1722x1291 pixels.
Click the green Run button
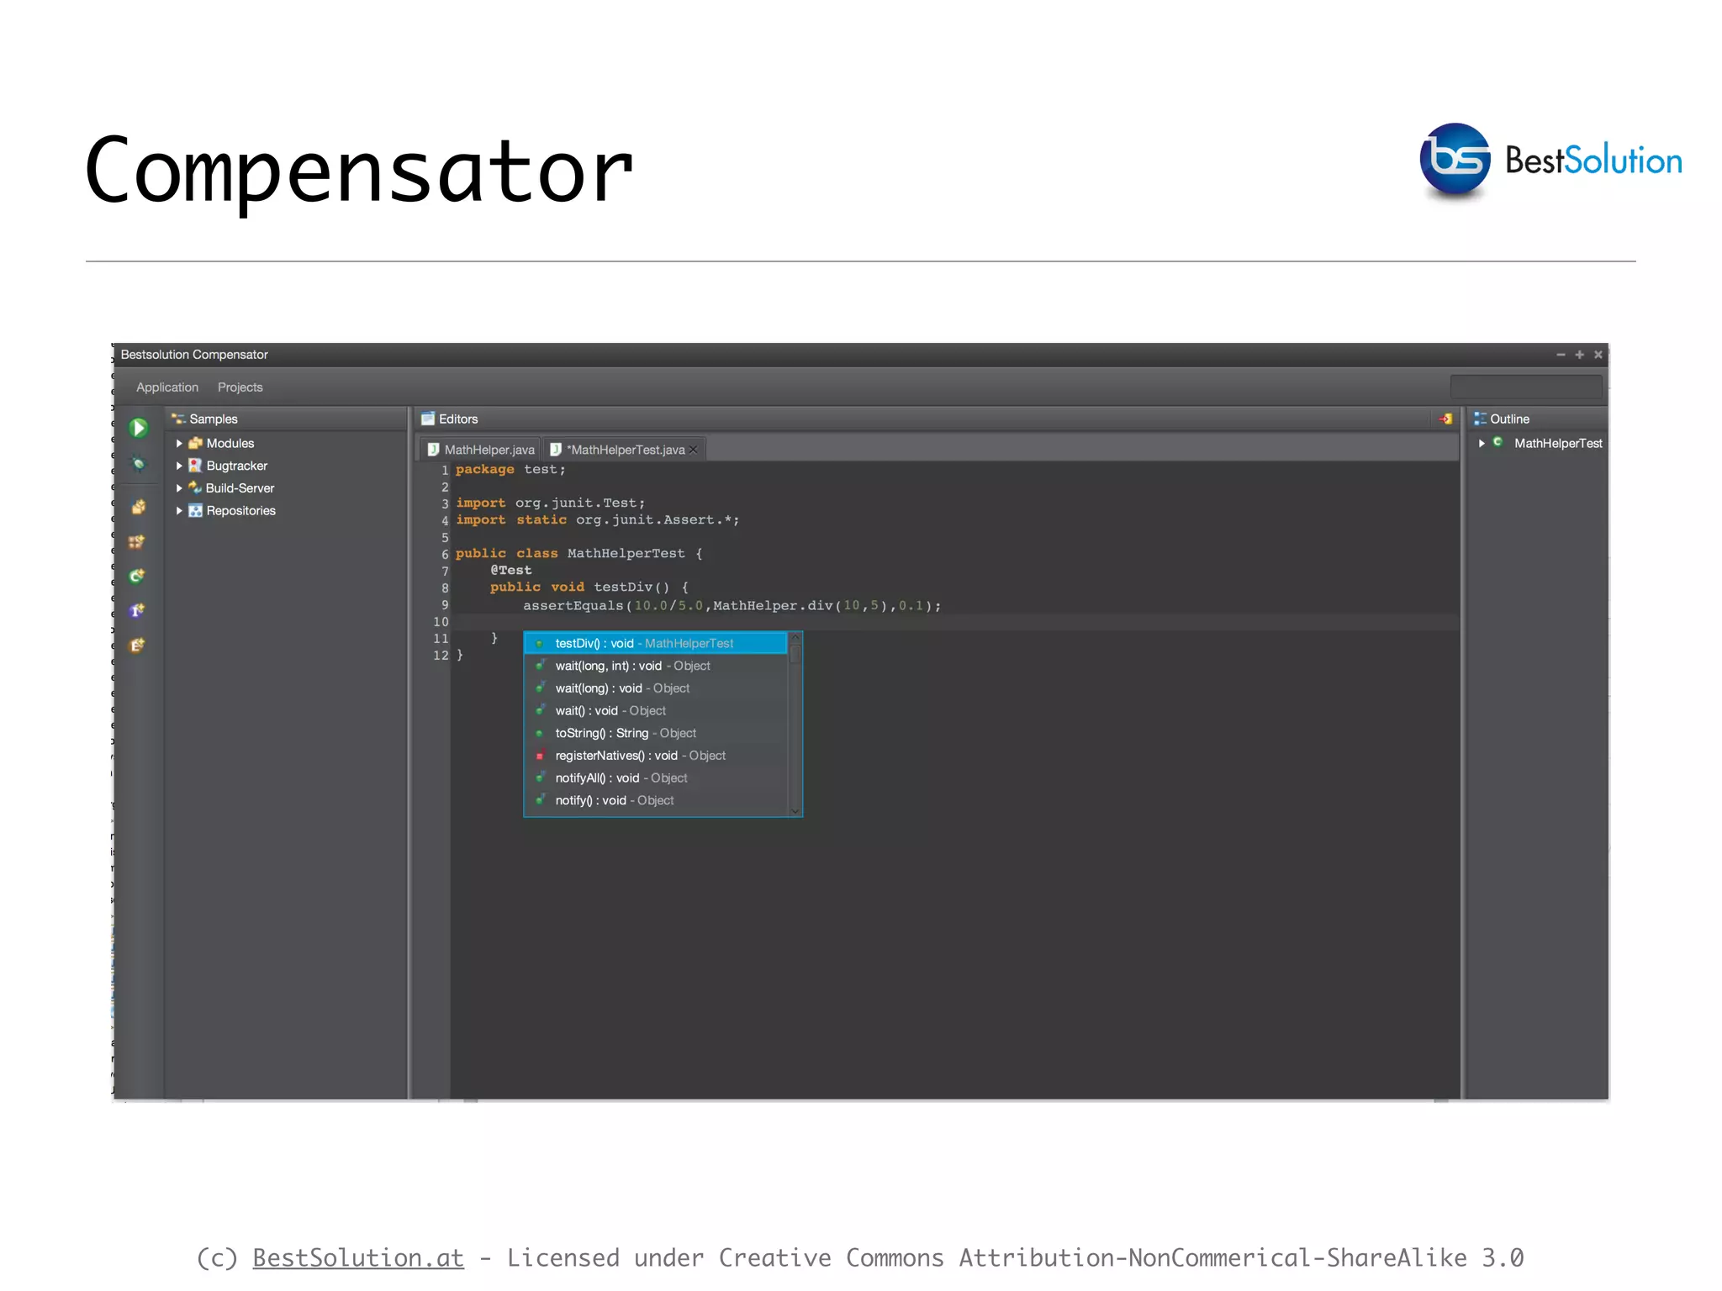coord(139,429)
